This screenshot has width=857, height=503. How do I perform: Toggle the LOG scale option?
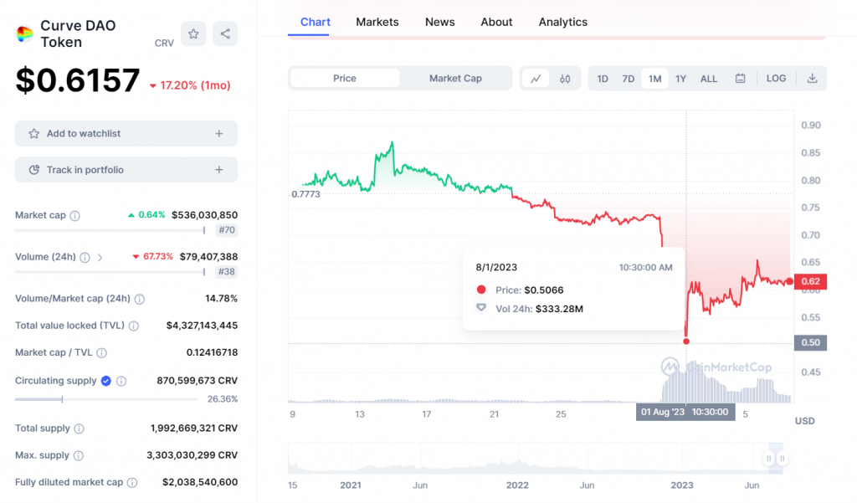776,78
